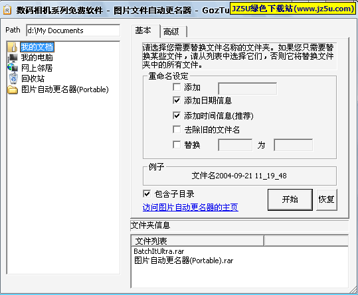This screenshot has height=295, width=358.
Task: Click the 恢复 button
Action: (x=327, y=200)
